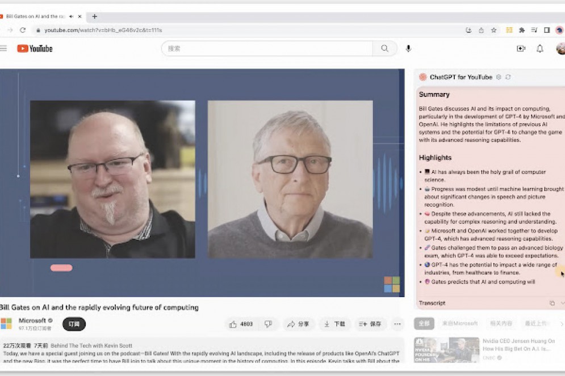The height and width of the screenshot is (376, 565).
Task: Open the create video camera icon
Action: pos(521,49)
